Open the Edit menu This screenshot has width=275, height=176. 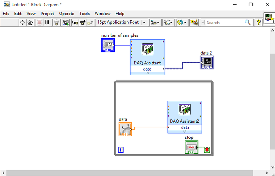tap(18, 14)
